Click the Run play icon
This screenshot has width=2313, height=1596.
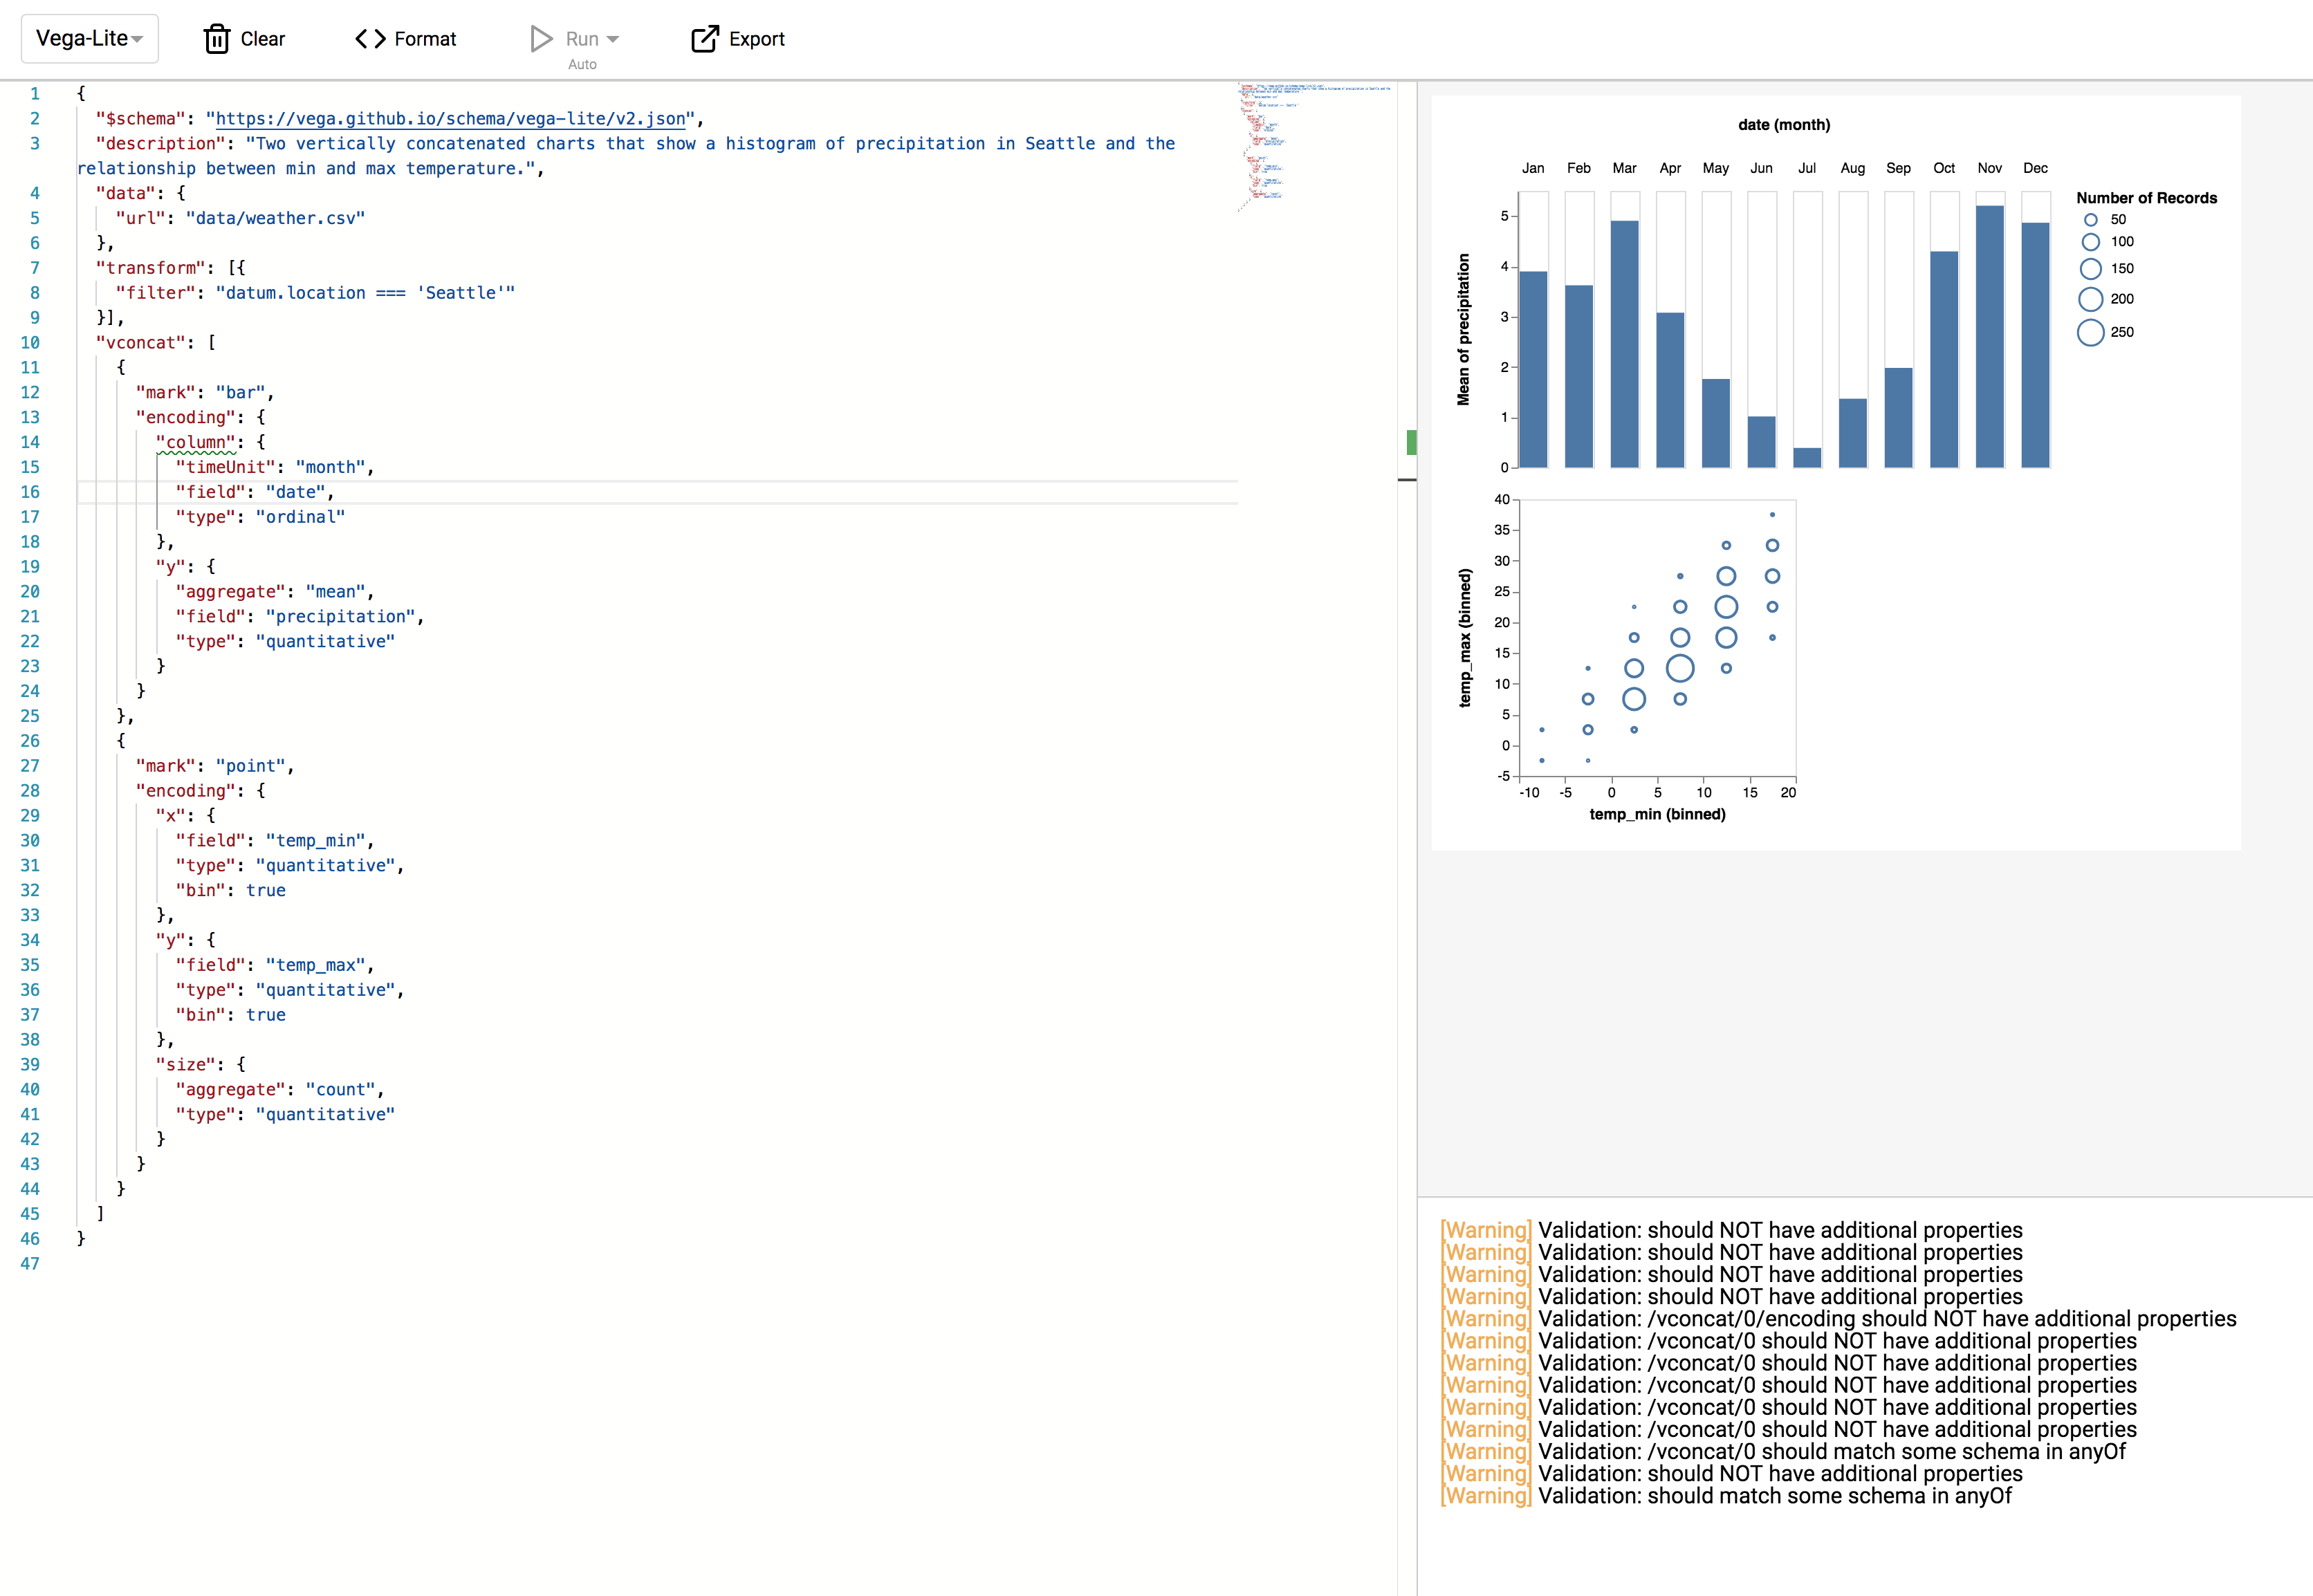pyautogui.click(x=540, y=38)
